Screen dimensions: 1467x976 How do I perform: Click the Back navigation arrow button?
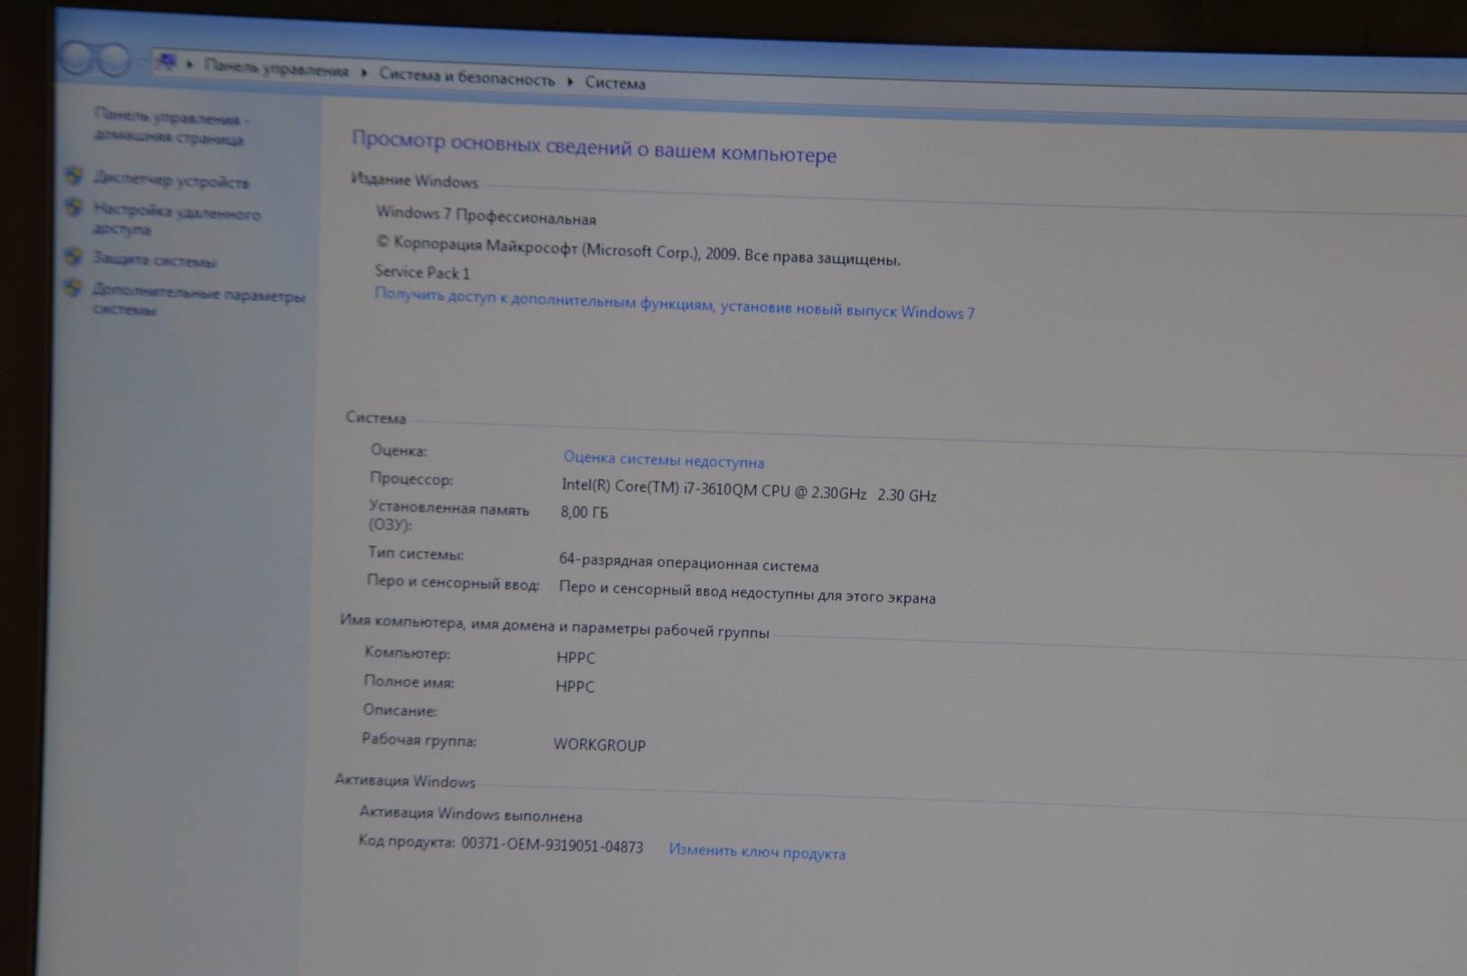click(78, 60)
